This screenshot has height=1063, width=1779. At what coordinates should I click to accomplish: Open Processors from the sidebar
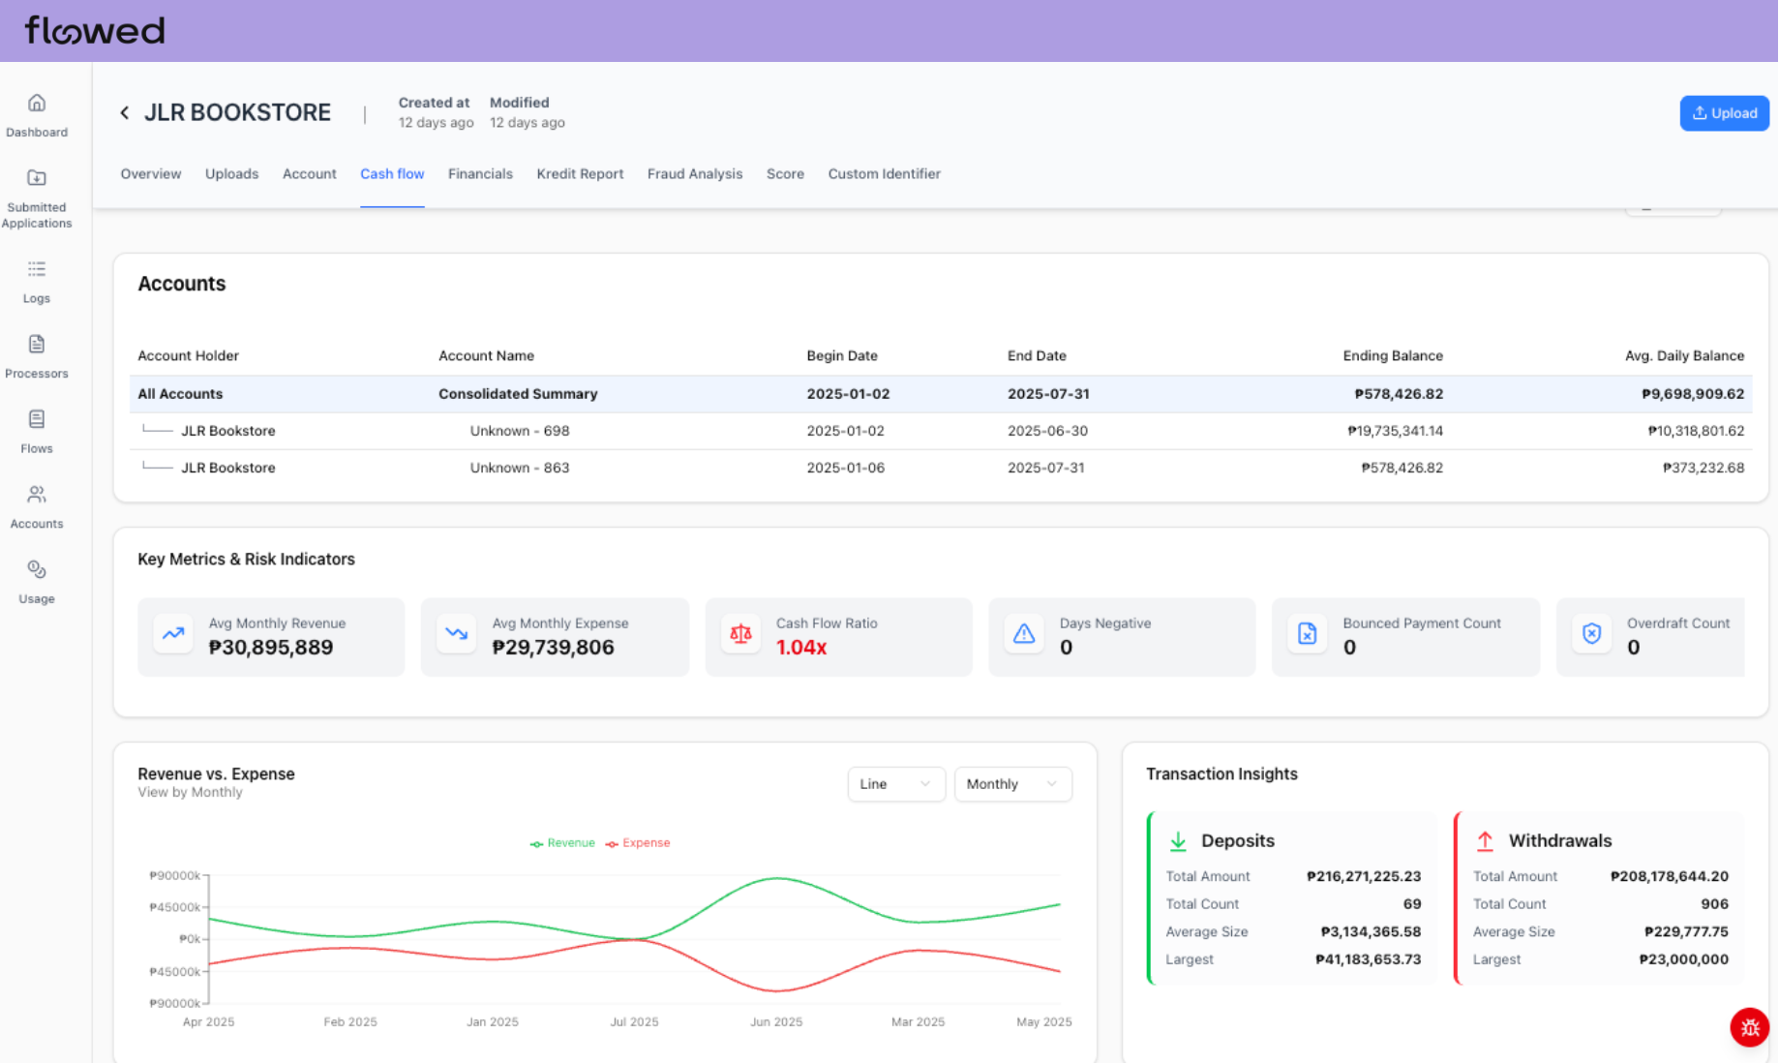[x=37, y=346]
